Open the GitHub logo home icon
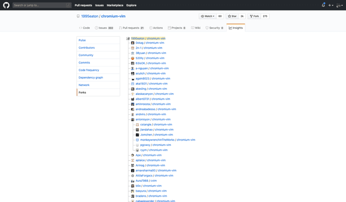The image size is (346, 202). [6, 5]
